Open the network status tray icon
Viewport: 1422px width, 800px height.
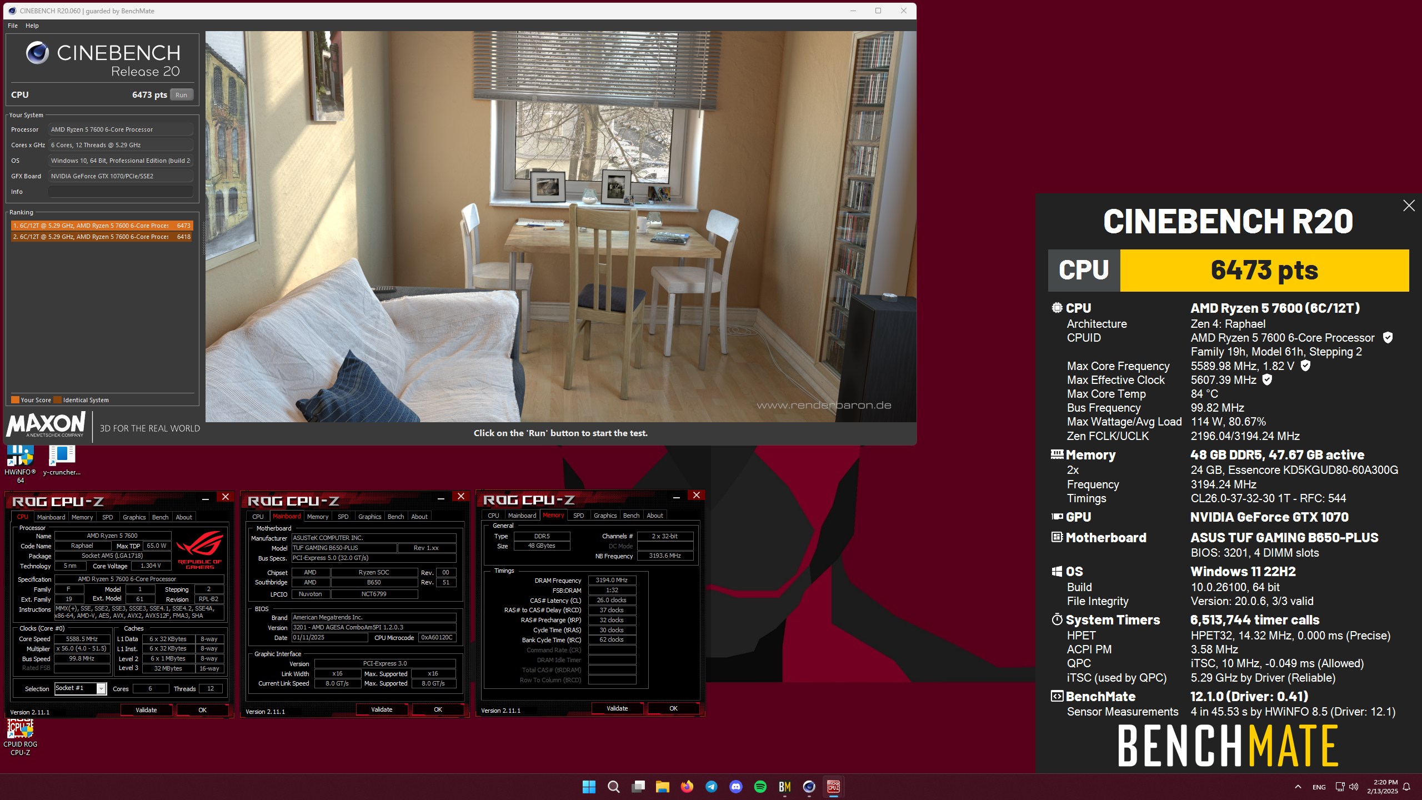(x=1340, y=787)
